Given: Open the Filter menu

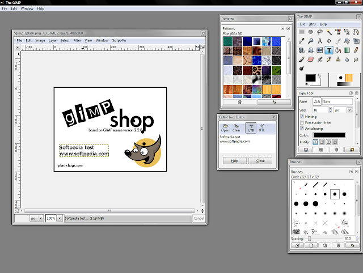Looking at the screenshot, I should click(x=77, y=41).
